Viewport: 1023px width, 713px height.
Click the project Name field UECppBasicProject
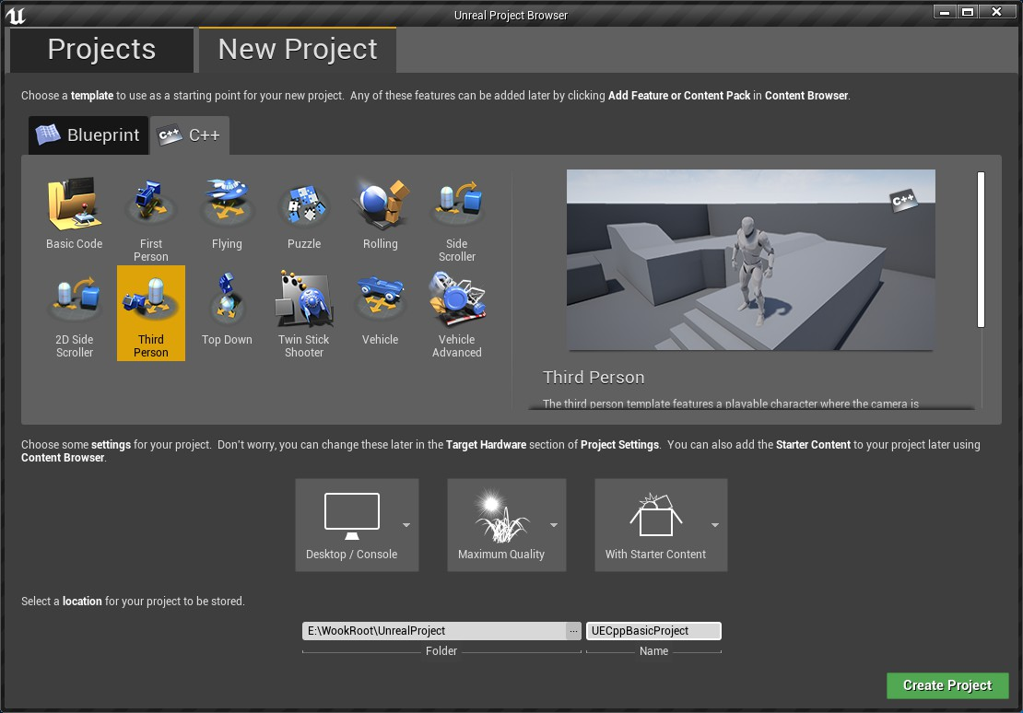[x=653, y=631]
